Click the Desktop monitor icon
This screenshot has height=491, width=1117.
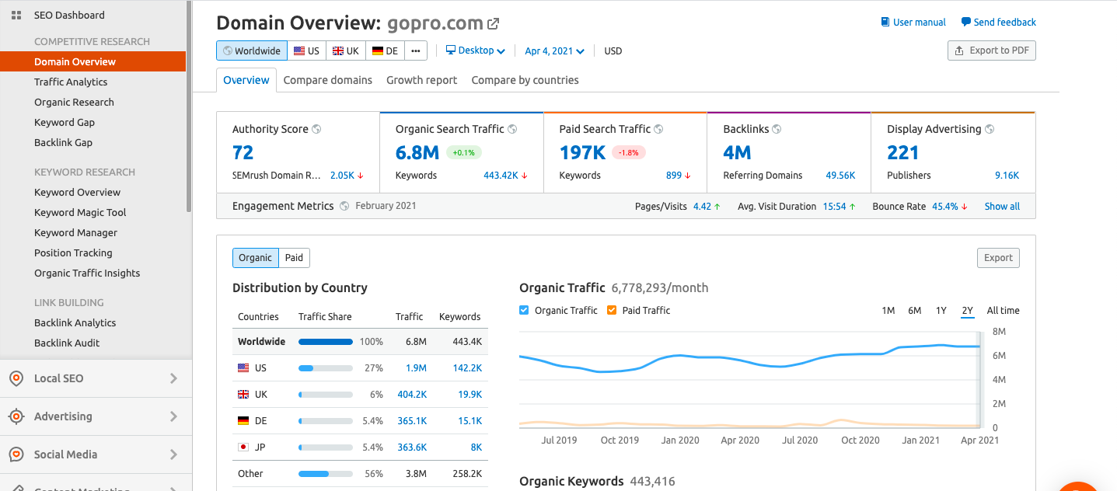tap(451, 50)
